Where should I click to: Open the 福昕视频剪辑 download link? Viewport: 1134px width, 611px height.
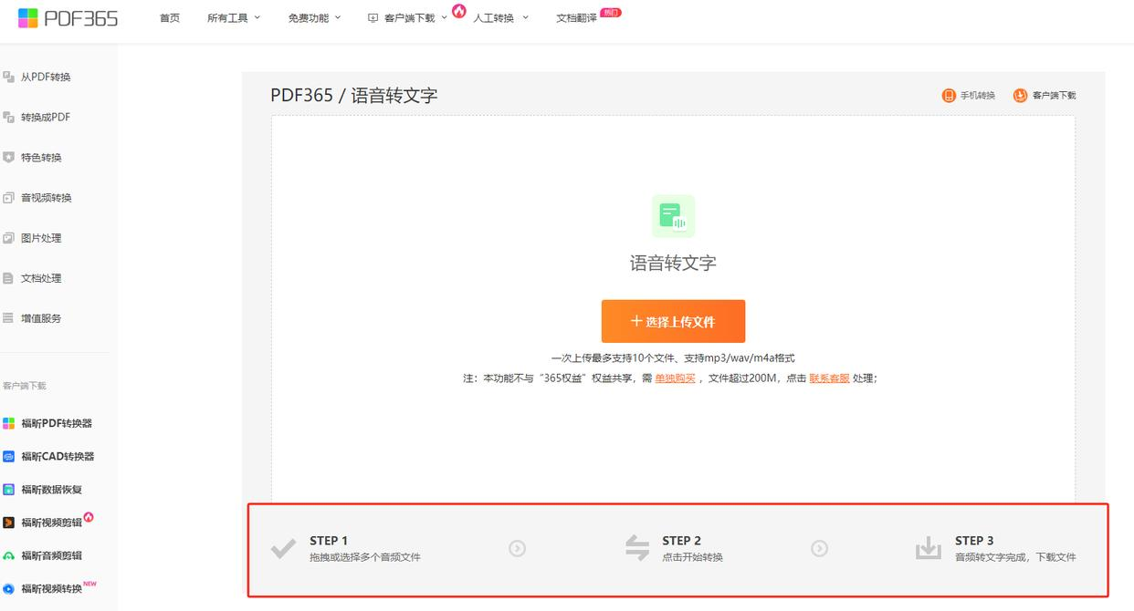pos(51,523)
